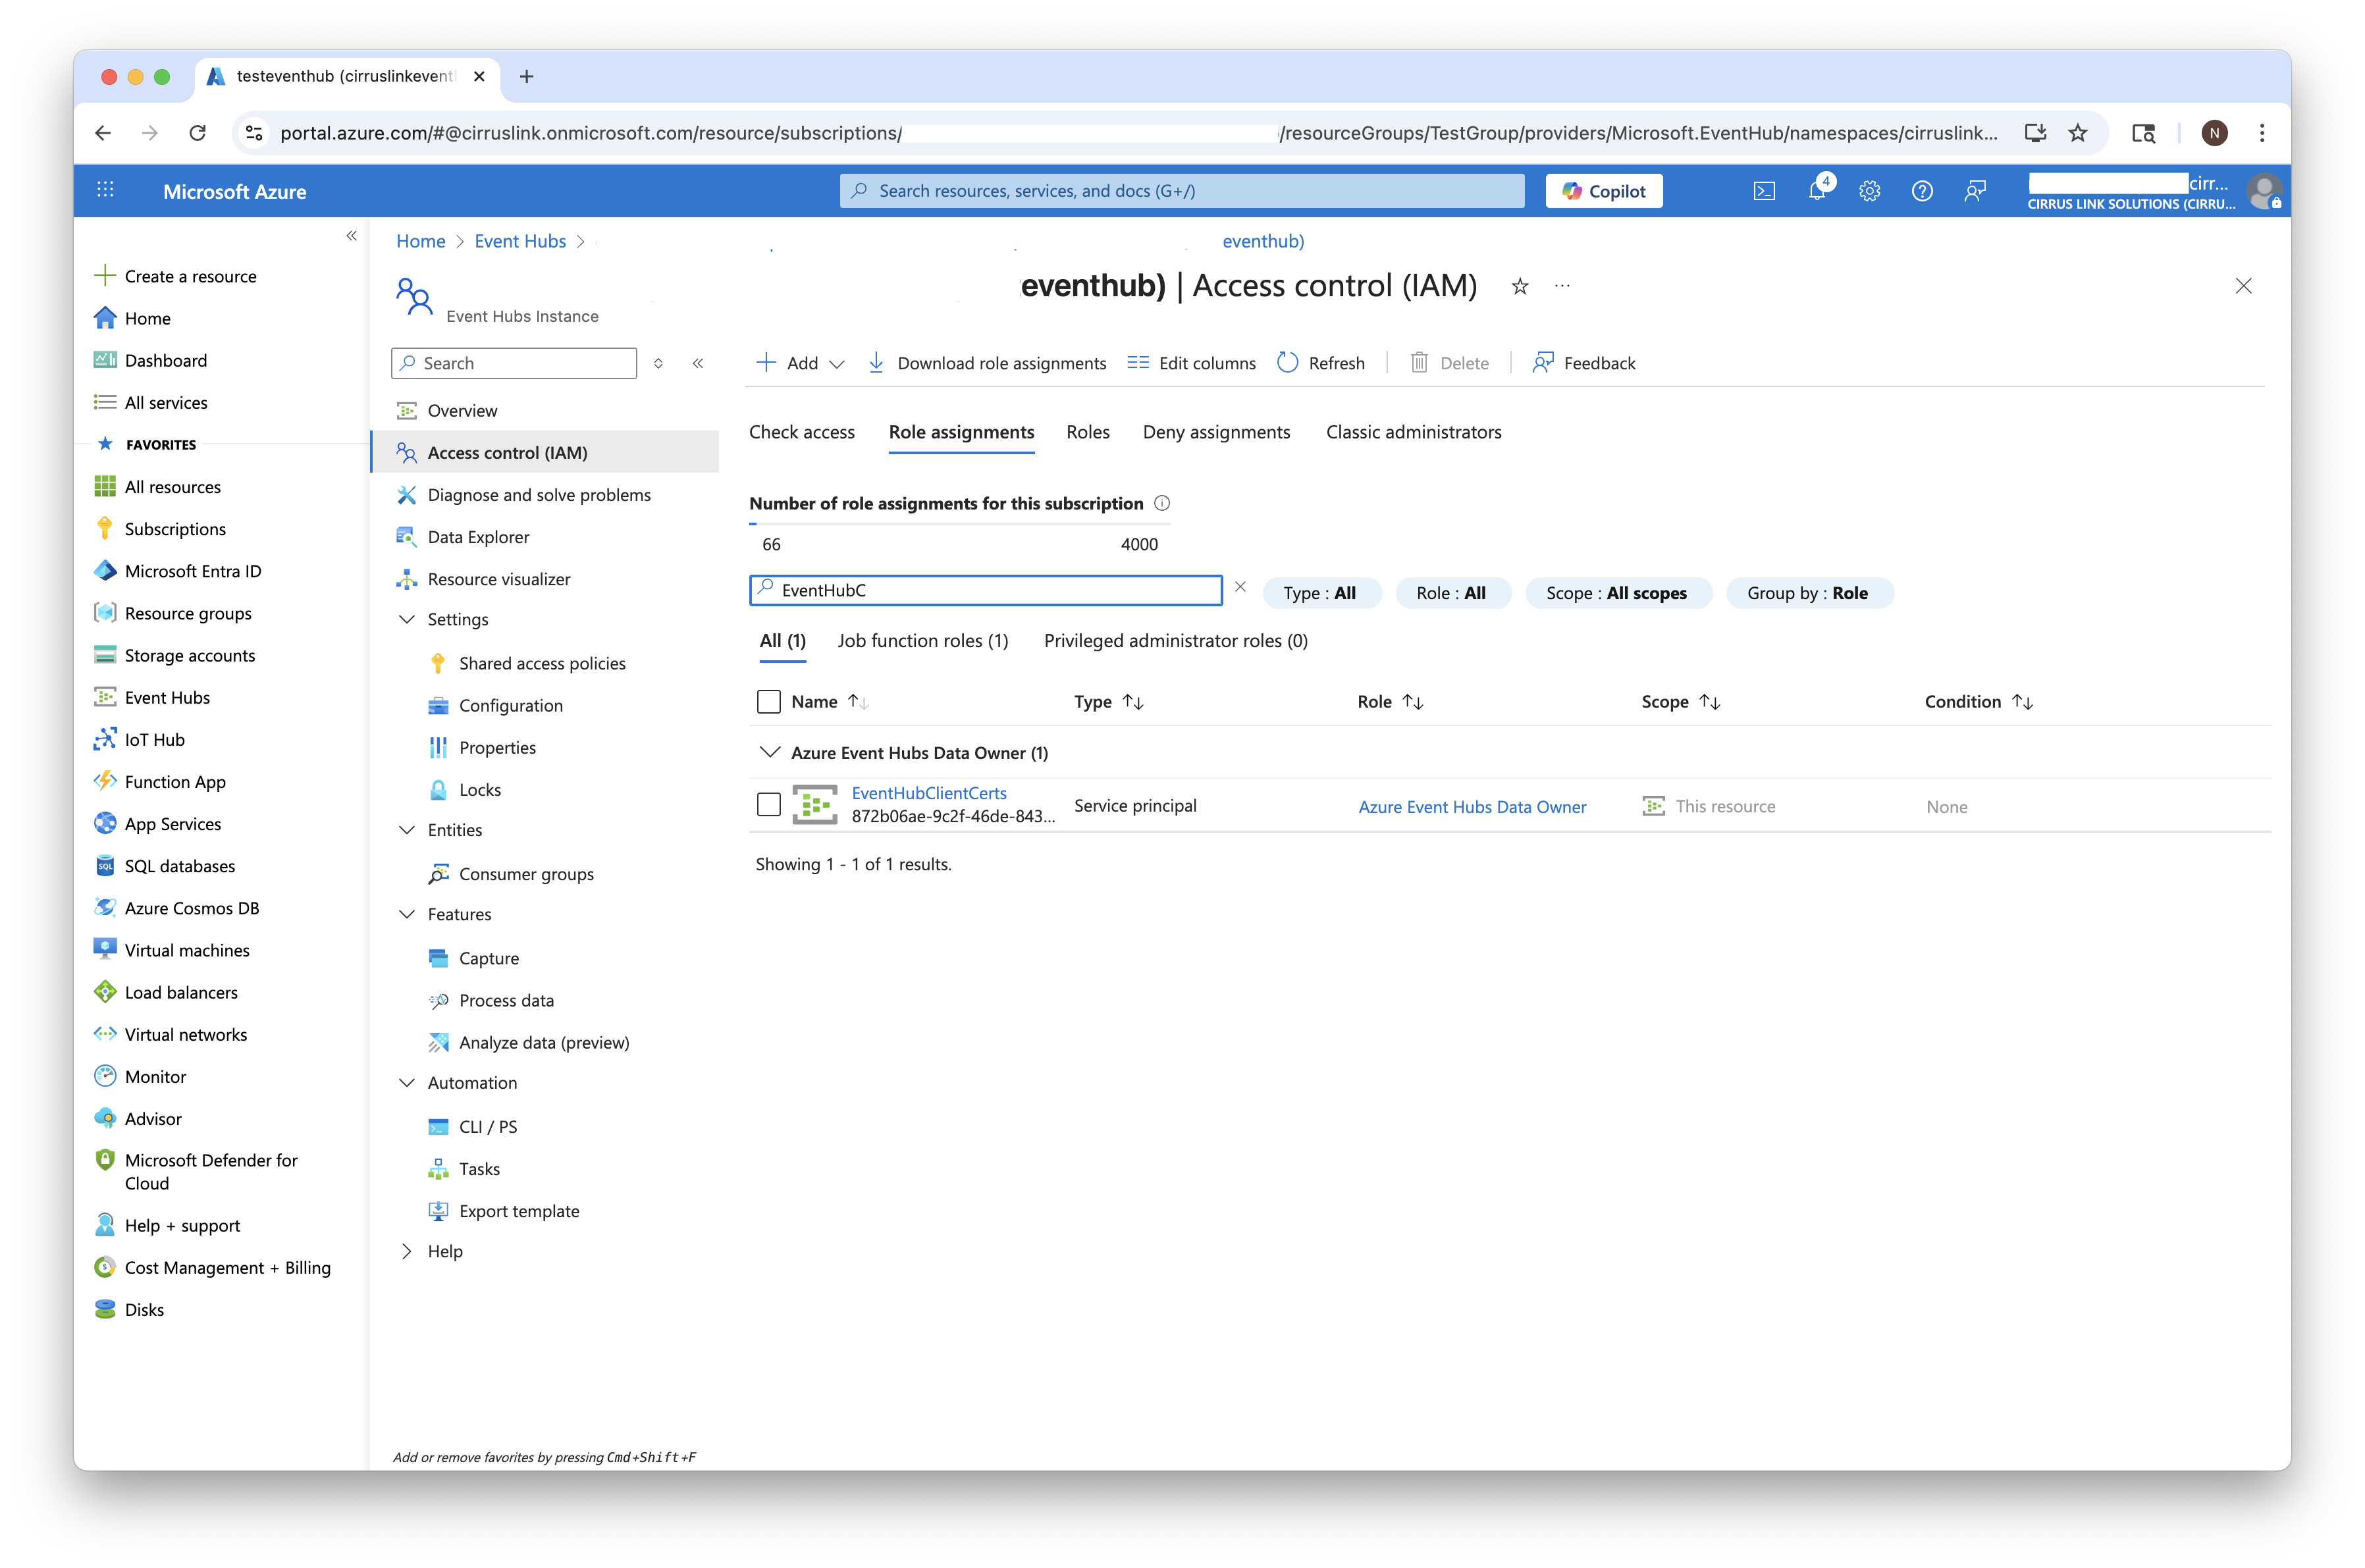The width and height of the screenshot is (2365, 1568).
Task: Open the Add dropdown
Action: [801, 363]
